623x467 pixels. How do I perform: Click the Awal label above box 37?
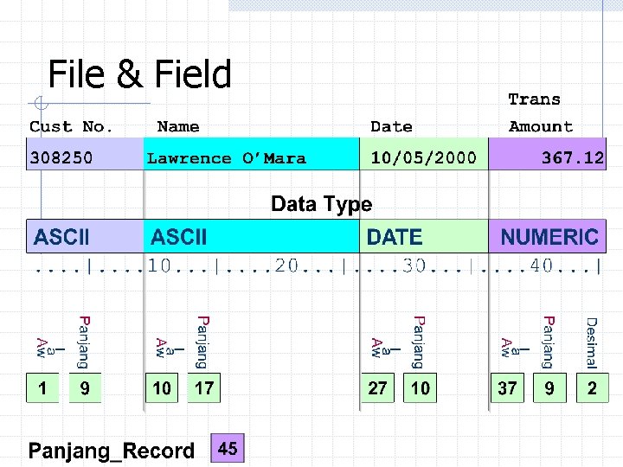[x=515, y=348]
